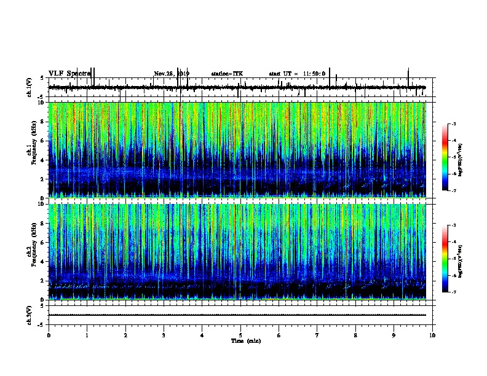487x376 pixels.
Task: Click the "-7" tick on ch.2 color bar
Action: 454,292
